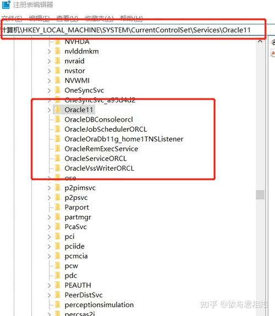The image size is (275, 316).
Task: Select the OracleJobSchedulerORCL key
Action: 106,129
